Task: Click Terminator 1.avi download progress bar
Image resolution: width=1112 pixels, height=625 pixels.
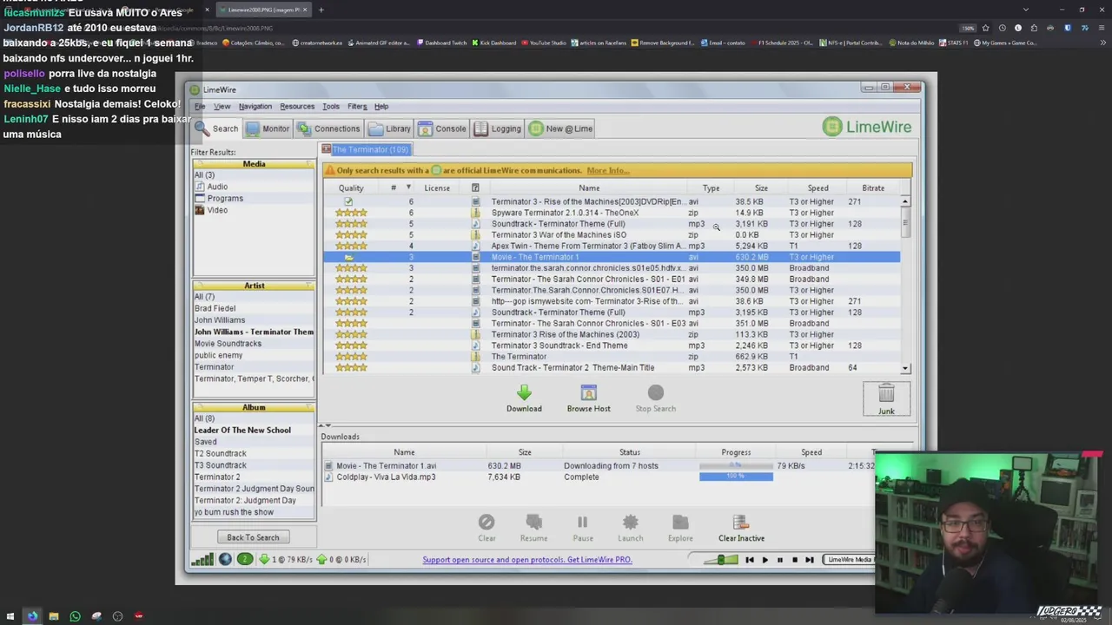Action: tap(736, 465)
